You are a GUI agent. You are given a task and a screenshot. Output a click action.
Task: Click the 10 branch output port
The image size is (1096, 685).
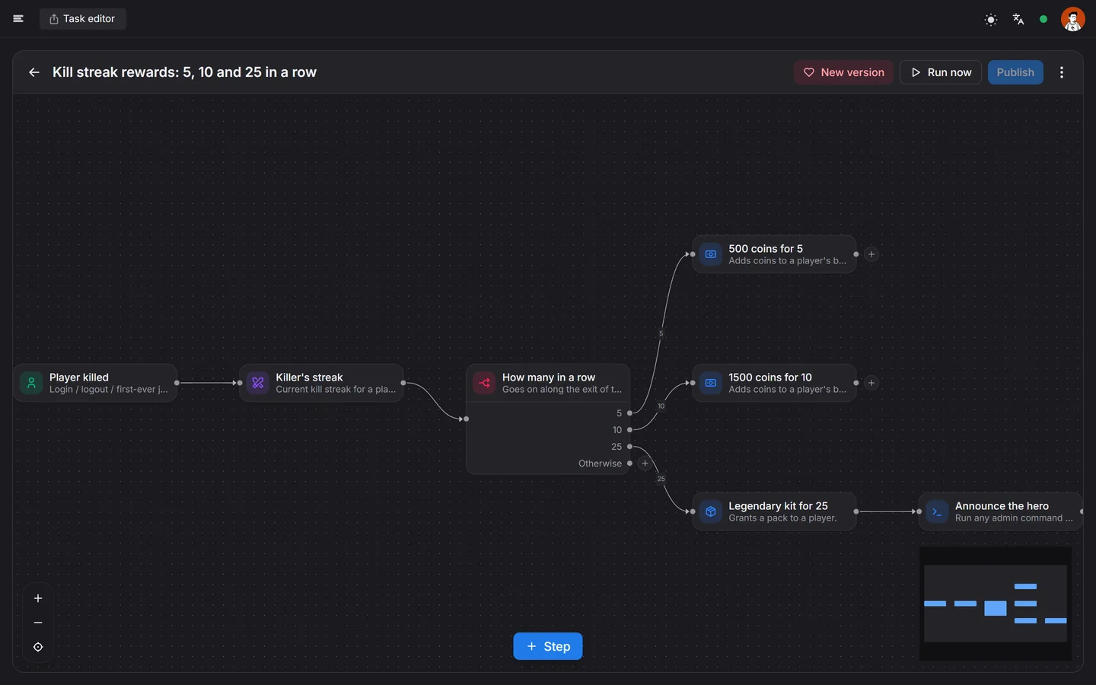tap(629, 430)
